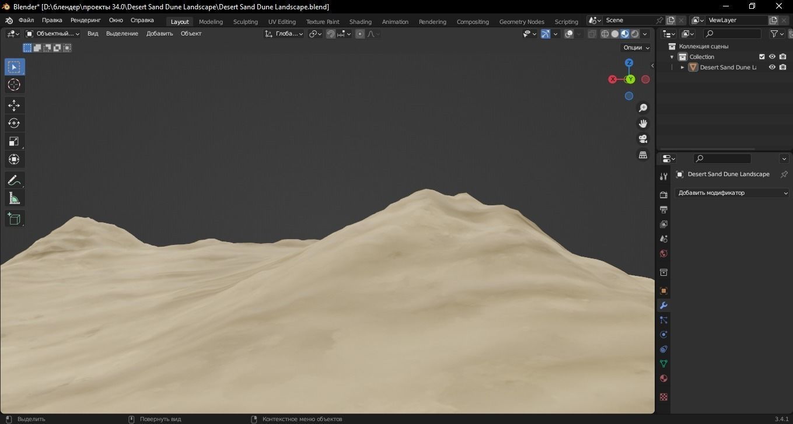The image size is (793, 424).
Task: Open the pivot point dropdown
Action: pos(315,34)
